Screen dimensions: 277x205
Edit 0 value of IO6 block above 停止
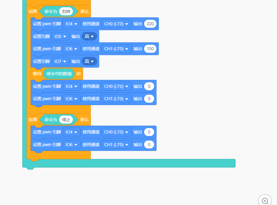149,99
